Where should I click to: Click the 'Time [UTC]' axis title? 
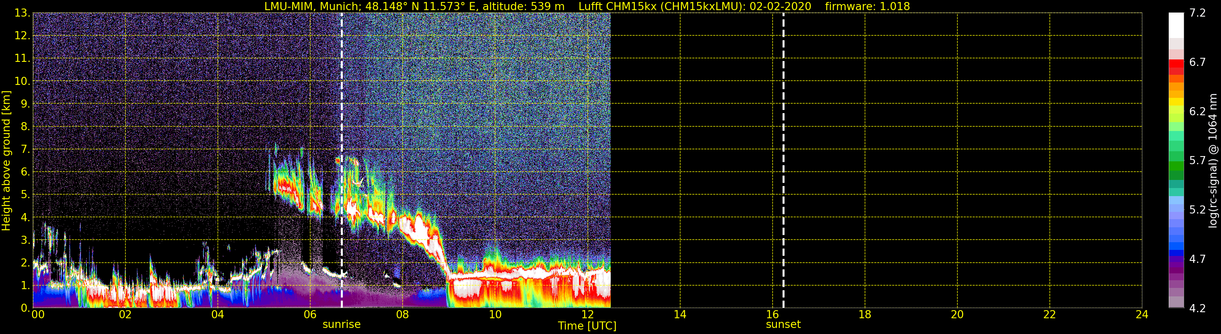[x=587, y=326]
